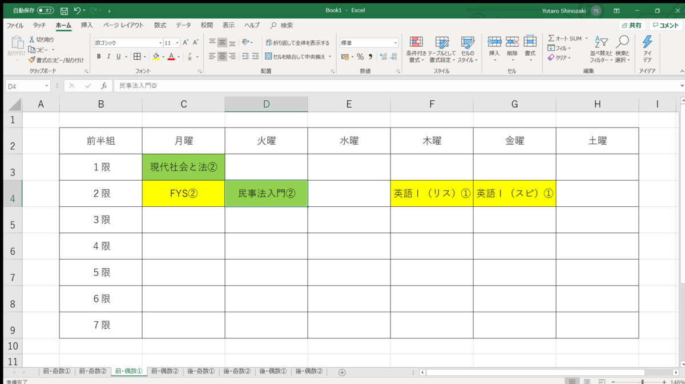Click increase indent icon

point(256,56)
